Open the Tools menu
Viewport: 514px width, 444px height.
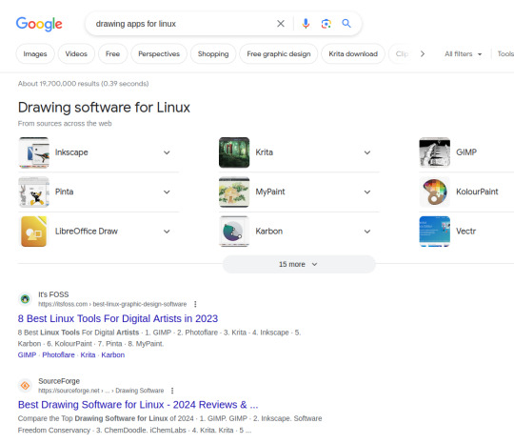[505, 53]
